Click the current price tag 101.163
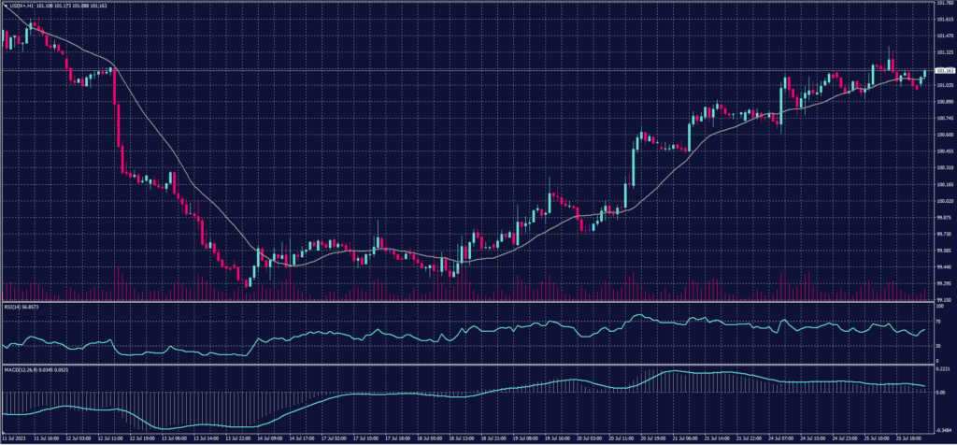957x445 pixels. click(945, 71)
